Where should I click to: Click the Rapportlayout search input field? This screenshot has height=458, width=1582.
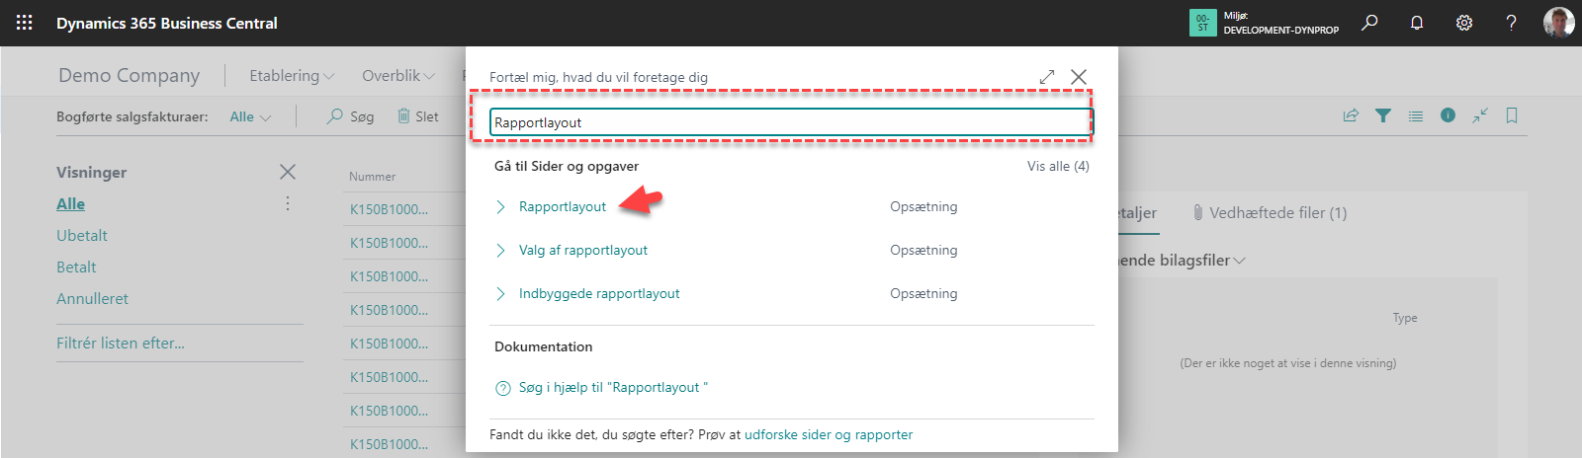(x=791, y=122)
